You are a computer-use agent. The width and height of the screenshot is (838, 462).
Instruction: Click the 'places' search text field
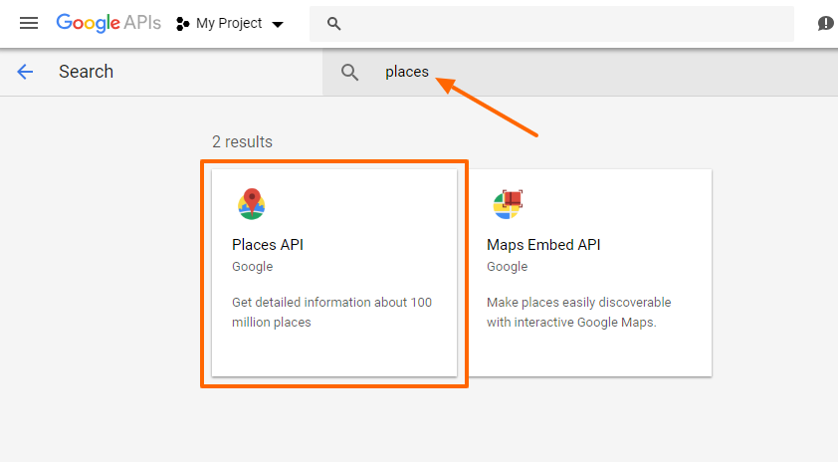(x=580, y=72)
